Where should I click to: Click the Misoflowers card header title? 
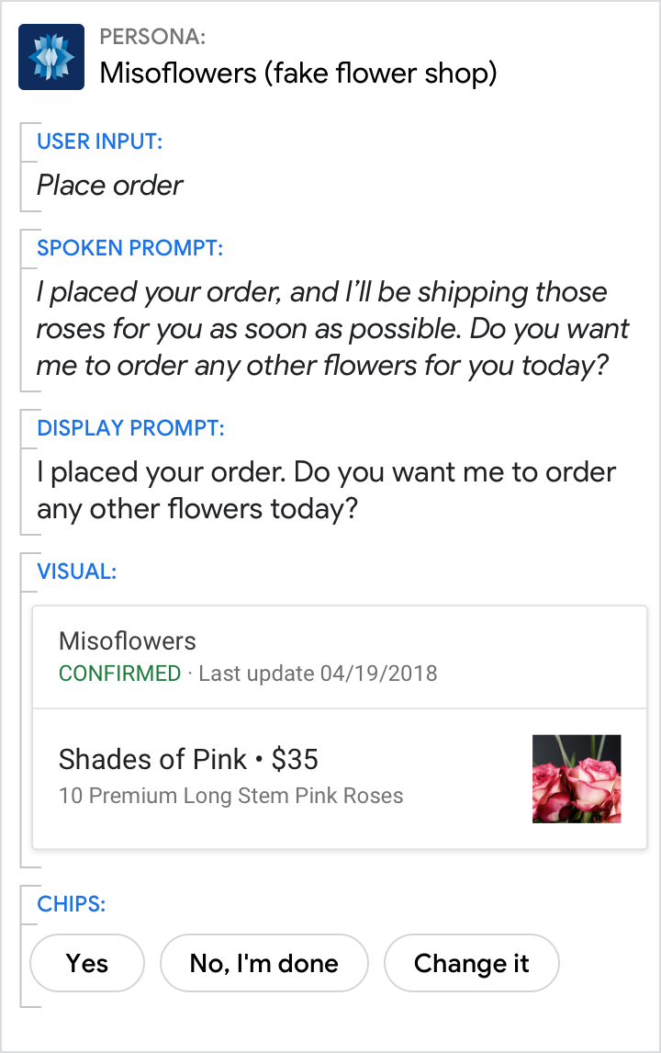(128, 640)
